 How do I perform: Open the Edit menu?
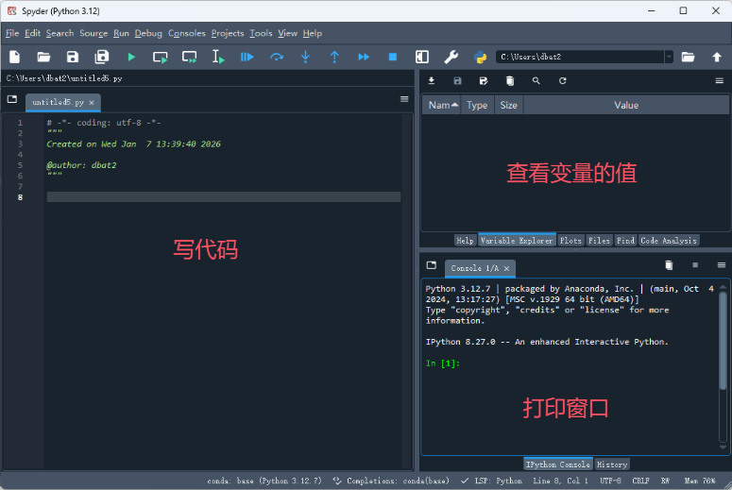tap(32, 33)
